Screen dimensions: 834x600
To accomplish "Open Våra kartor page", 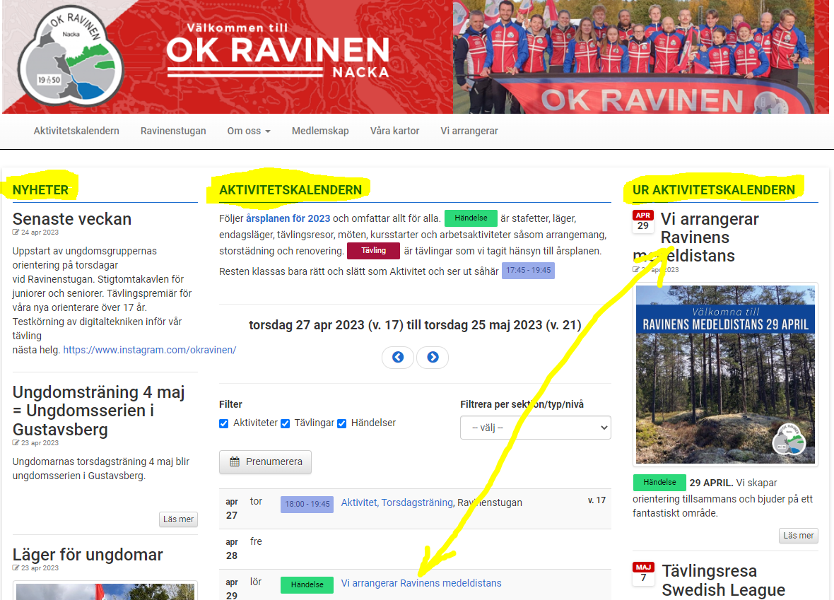I will [394, 131].
